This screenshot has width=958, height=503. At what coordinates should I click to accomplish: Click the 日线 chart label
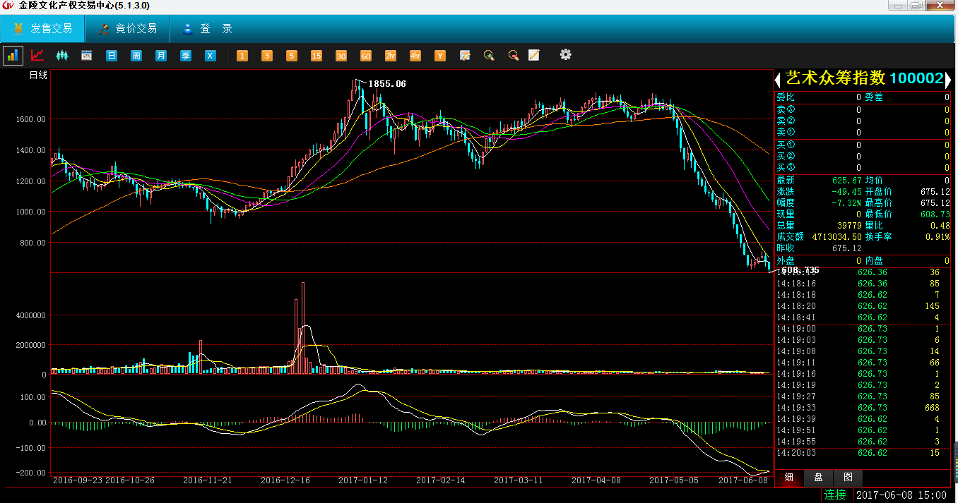coord(37,75)
